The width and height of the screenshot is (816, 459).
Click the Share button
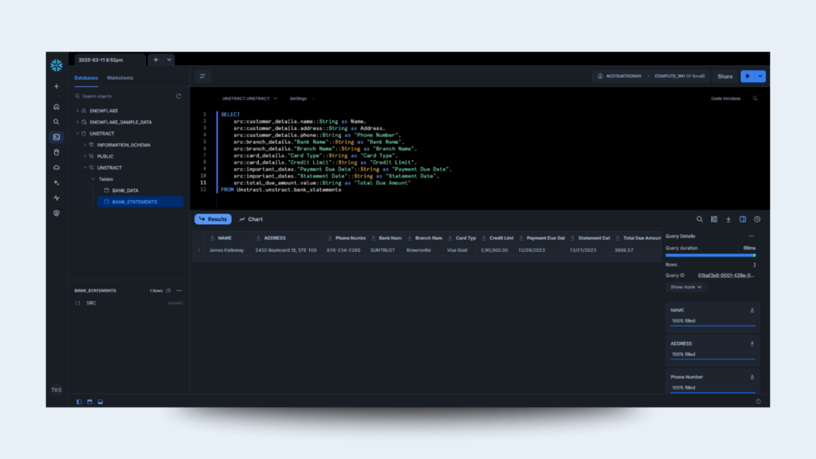point(724,76)
